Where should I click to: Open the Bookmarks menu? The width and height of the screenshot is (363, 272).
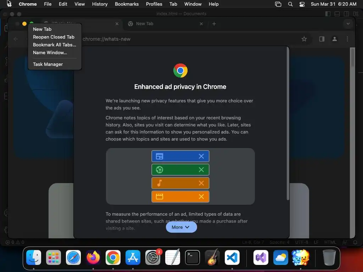point(127,4)
